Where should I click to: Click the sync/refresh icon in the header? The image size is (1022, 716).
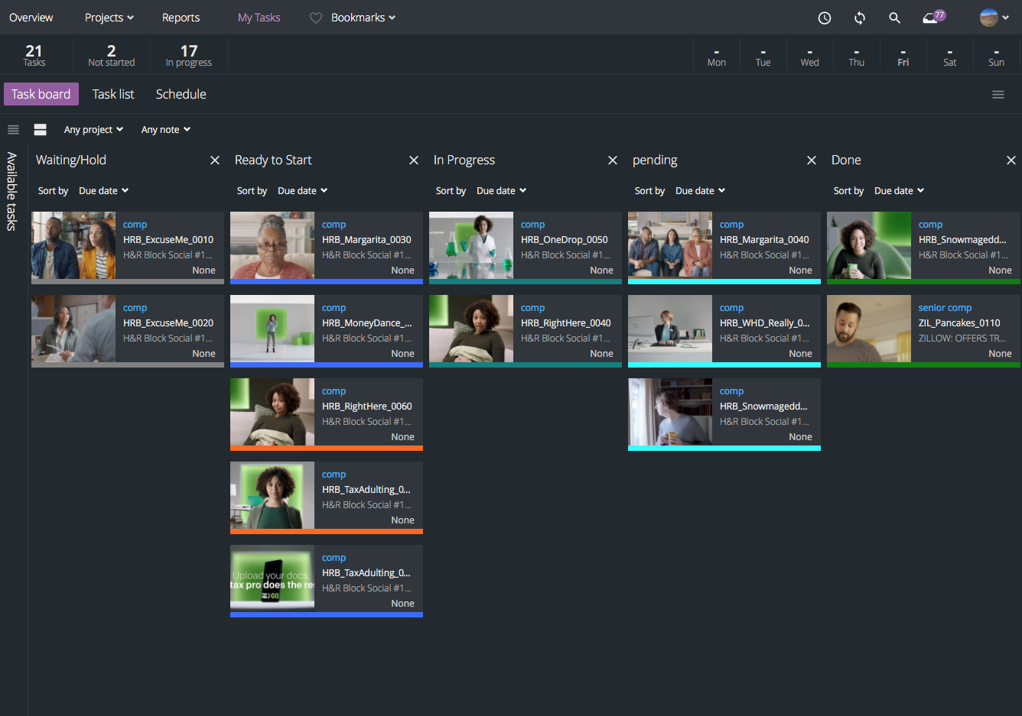tap(859, 17)
